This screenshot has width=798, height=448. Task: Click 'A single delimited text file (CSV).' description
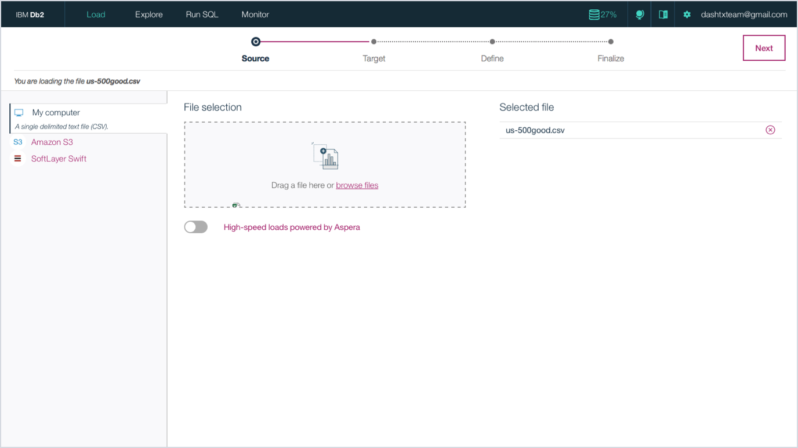point(61,126)
